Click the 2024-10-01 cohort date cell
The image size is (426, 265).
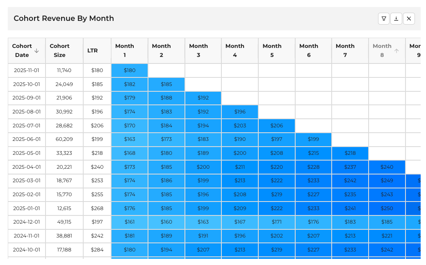[x=26, y=249]
